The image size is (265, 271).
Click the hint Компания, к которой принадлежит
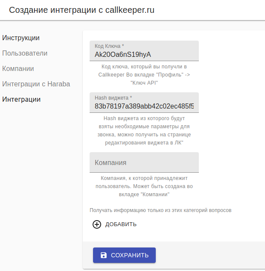coord(144,186)
